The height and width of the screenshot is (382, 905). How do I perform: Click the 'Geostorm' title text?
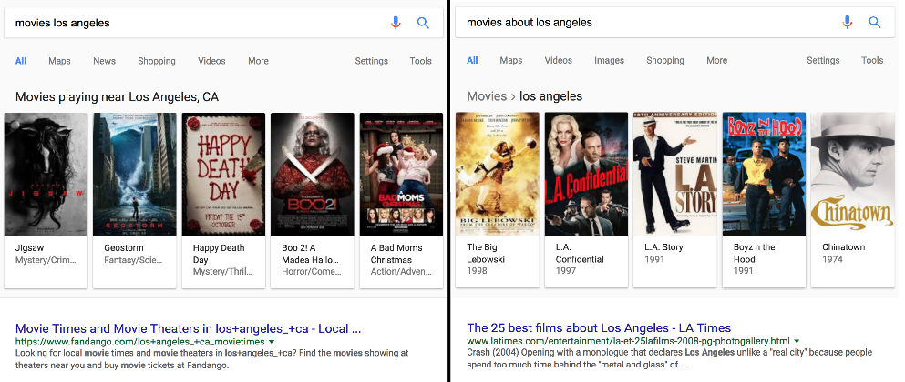pyautogui.click(x=124, y=248)
